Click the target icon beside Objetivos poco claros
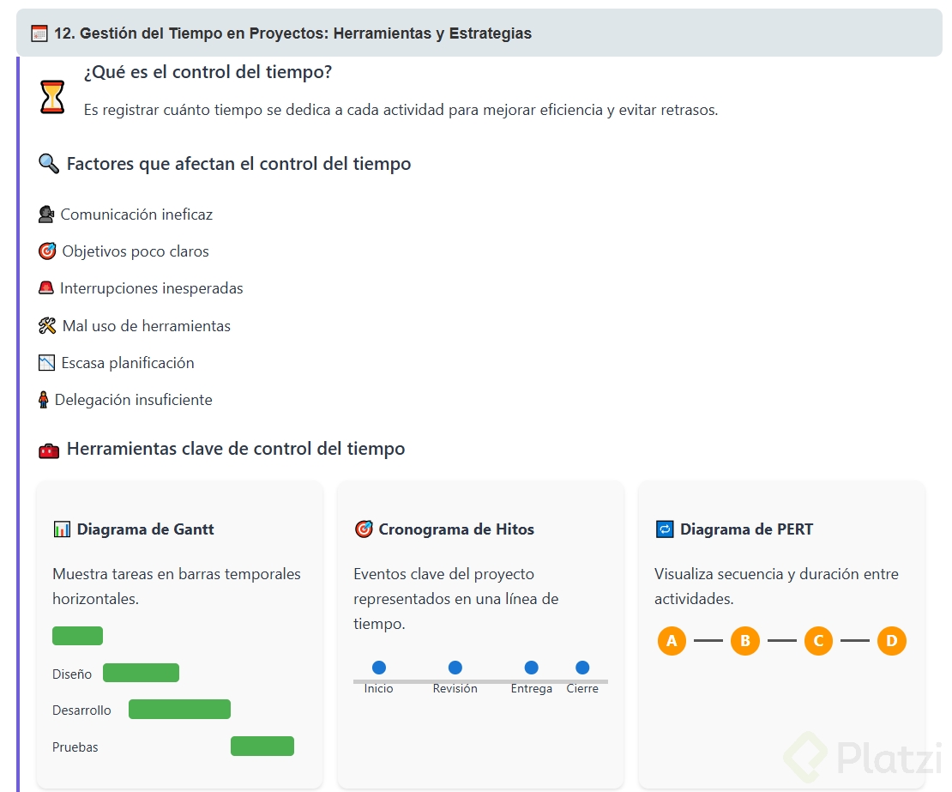This screenshot has height=792, width=952. [47, 251]
